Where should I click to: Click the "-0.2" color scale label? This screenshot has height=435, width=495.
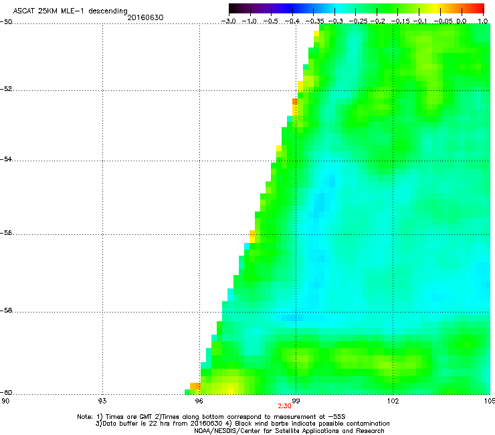(377, 21)
